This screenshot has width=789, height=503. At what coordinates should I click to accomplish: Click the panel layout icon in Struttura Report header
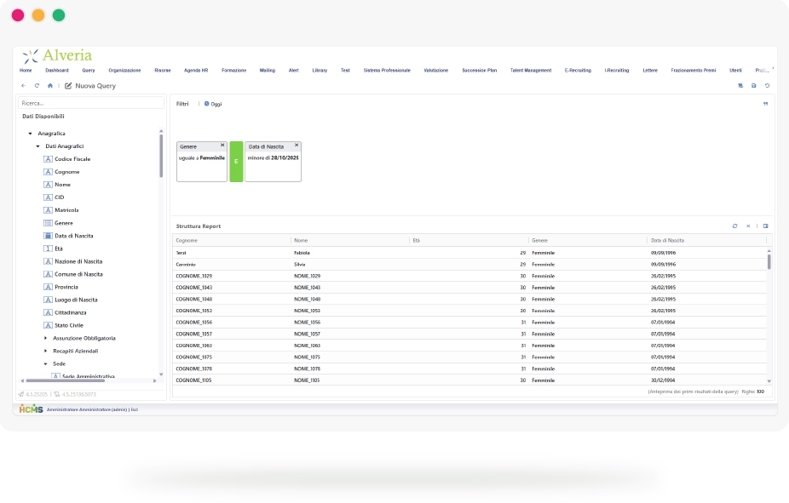(x=765, y=226)
